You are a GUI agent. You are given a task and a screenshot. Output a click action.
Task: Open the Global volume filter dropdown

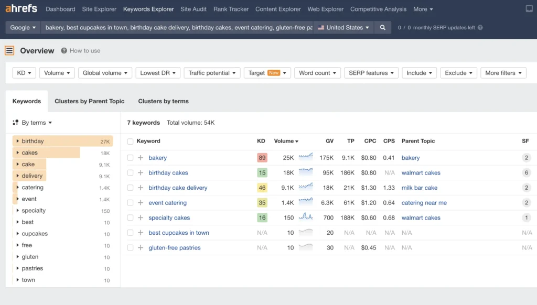pyautogui.click(x=105, y=73)
